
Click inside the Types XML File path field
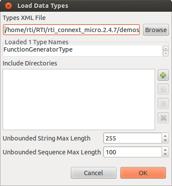(71, 30)
